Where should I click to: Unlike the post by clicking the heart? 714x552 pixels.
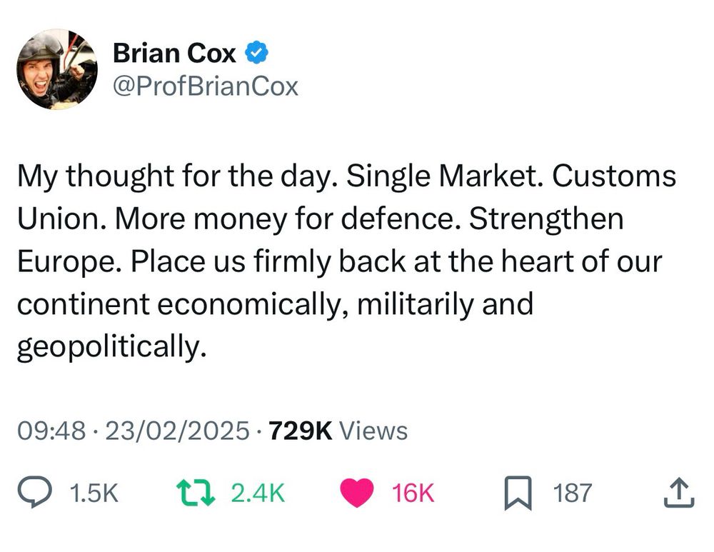(x=356, y=490)
